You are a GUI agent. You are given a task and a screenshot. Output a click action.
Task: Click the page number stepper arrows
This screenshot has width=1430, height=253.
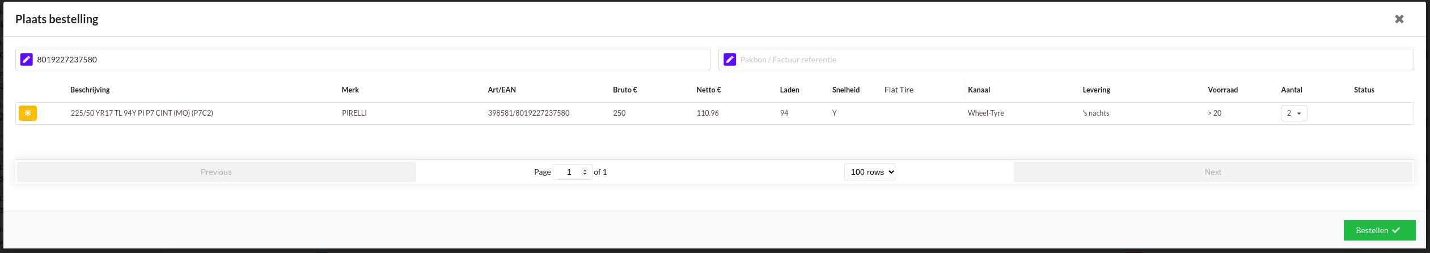click(x=585, y=172)
